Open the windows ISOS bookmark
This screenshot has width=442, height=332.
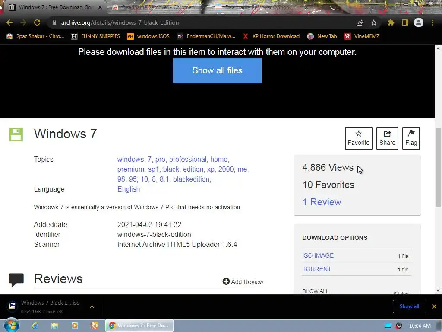148,36
